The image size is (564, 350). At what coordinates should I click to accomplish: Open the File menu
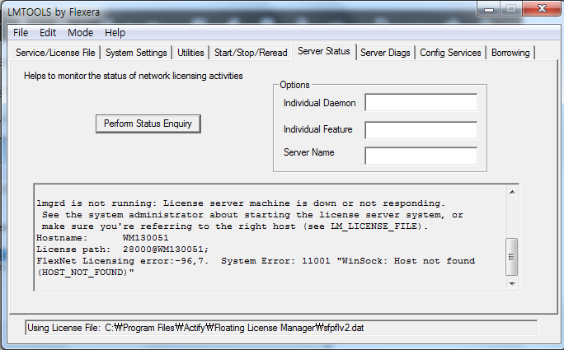tap(21, 33)
